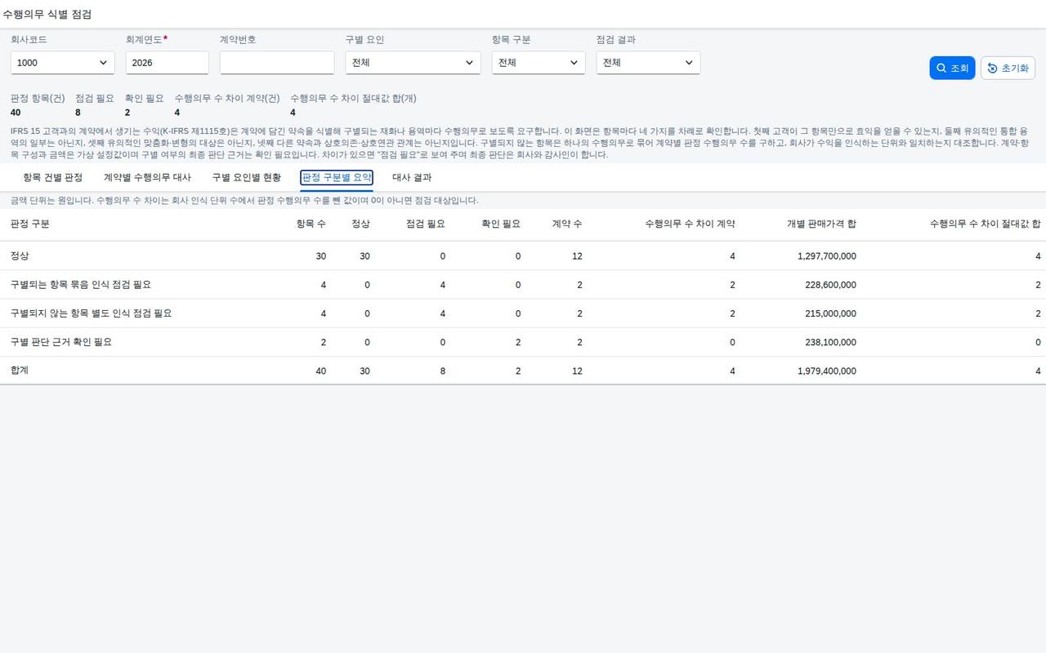Click the 계약 수 column header

[567, 224]
